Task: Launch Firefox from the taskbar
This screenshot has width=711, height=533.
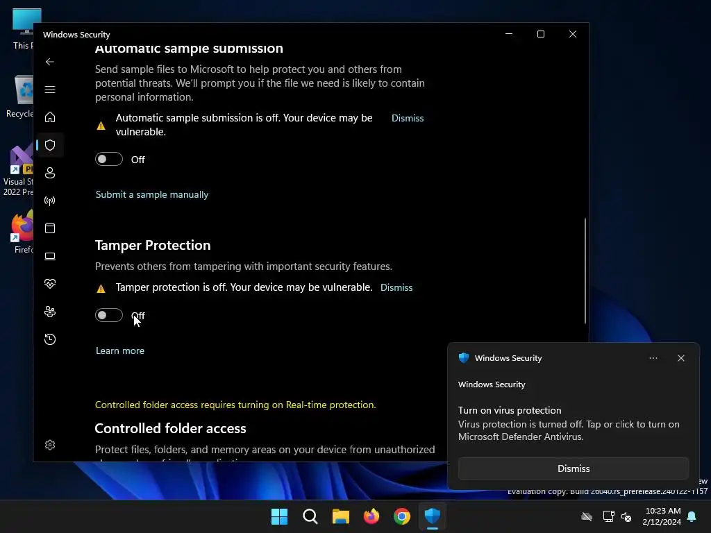Action: pos(371,516)
